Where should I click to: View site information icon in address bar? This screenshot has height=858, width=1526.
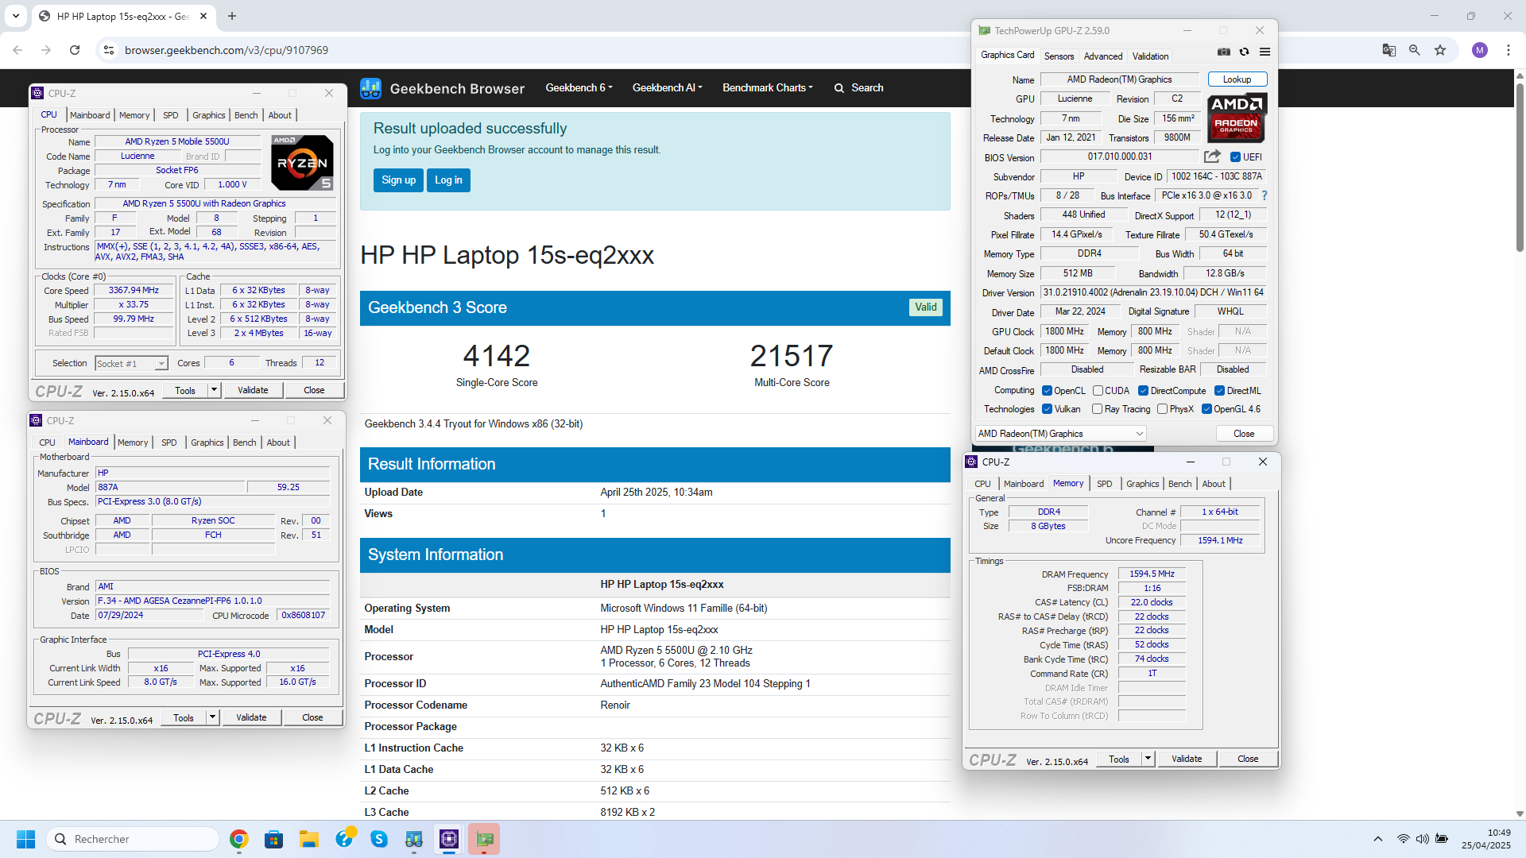[x=109, y=50]
